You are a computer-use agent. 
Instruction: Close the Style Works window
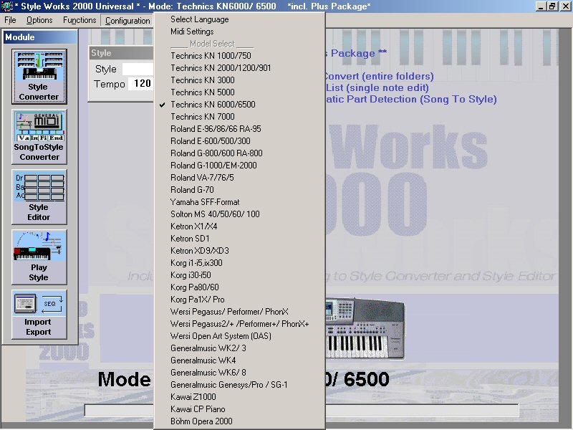click(565, 6)
